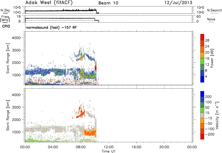The width and height of the screenshot is (222, 153).
Task: Click the Power [dB] colorbar title
Action: pos(212,58)
